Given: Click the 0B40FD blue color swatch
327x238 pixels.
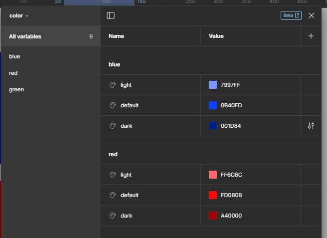Looking at the screenshot, I should [x=213, y=105].
